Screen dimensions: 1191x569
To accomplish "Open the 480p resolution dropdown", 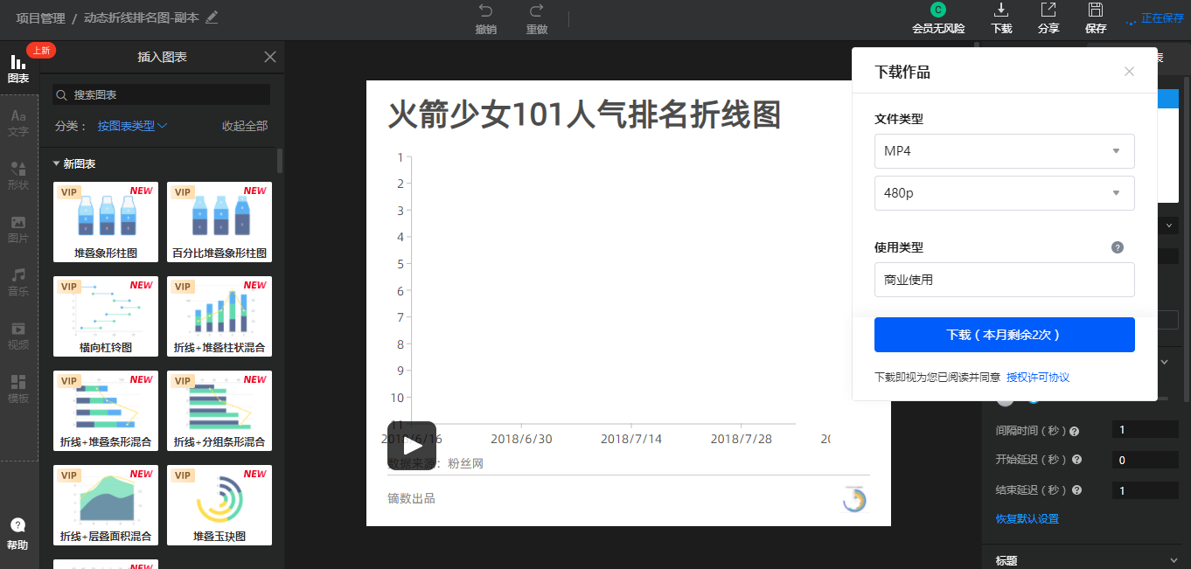I will click(1005, 193).
